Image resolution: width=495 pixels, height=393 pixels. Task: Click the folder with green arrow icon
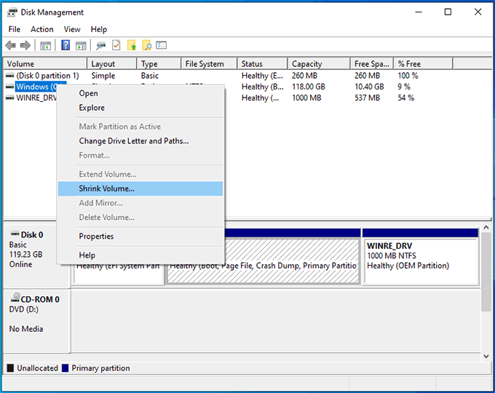[132, 46]
